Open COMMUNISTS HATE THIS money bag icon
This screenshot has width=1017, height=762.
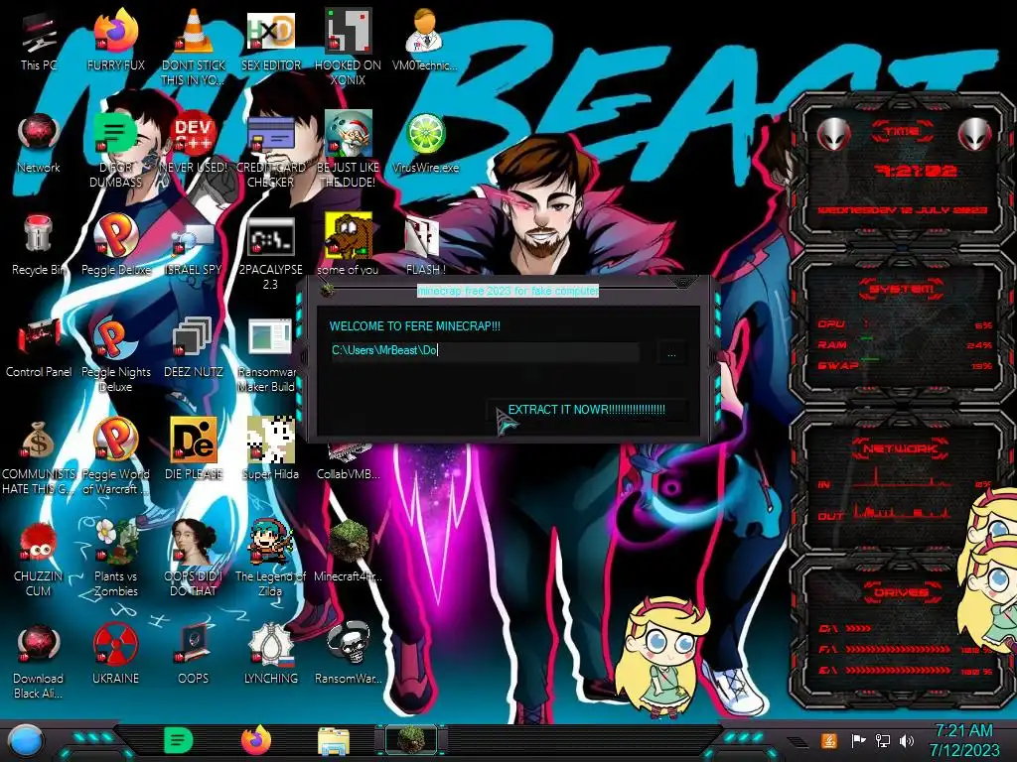(39, 457)
